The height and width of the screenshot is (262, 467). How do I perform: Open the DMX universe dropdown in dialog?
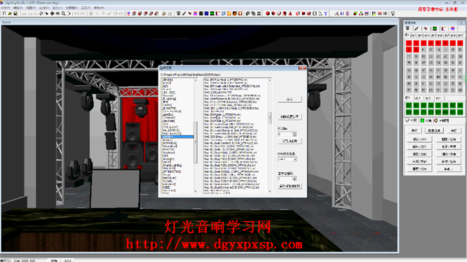pyautogui.click(x=287, y=159)
